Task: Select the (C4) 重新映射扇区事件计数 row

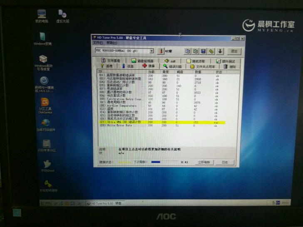Action: point(160,112)
